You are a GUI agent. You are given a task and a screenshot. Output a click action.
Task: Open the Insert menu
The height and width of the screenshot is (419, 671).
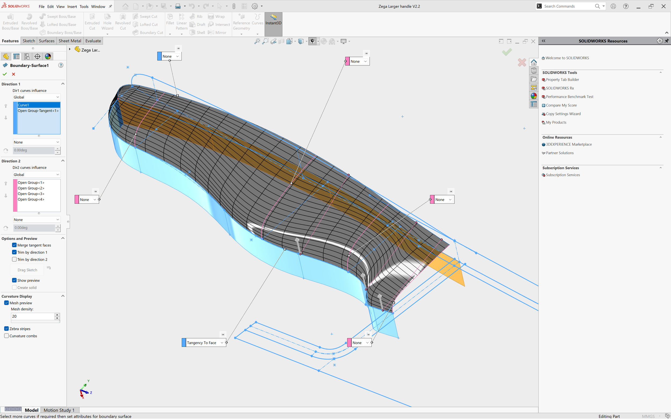pyautogui.click(x=72, y=6)
